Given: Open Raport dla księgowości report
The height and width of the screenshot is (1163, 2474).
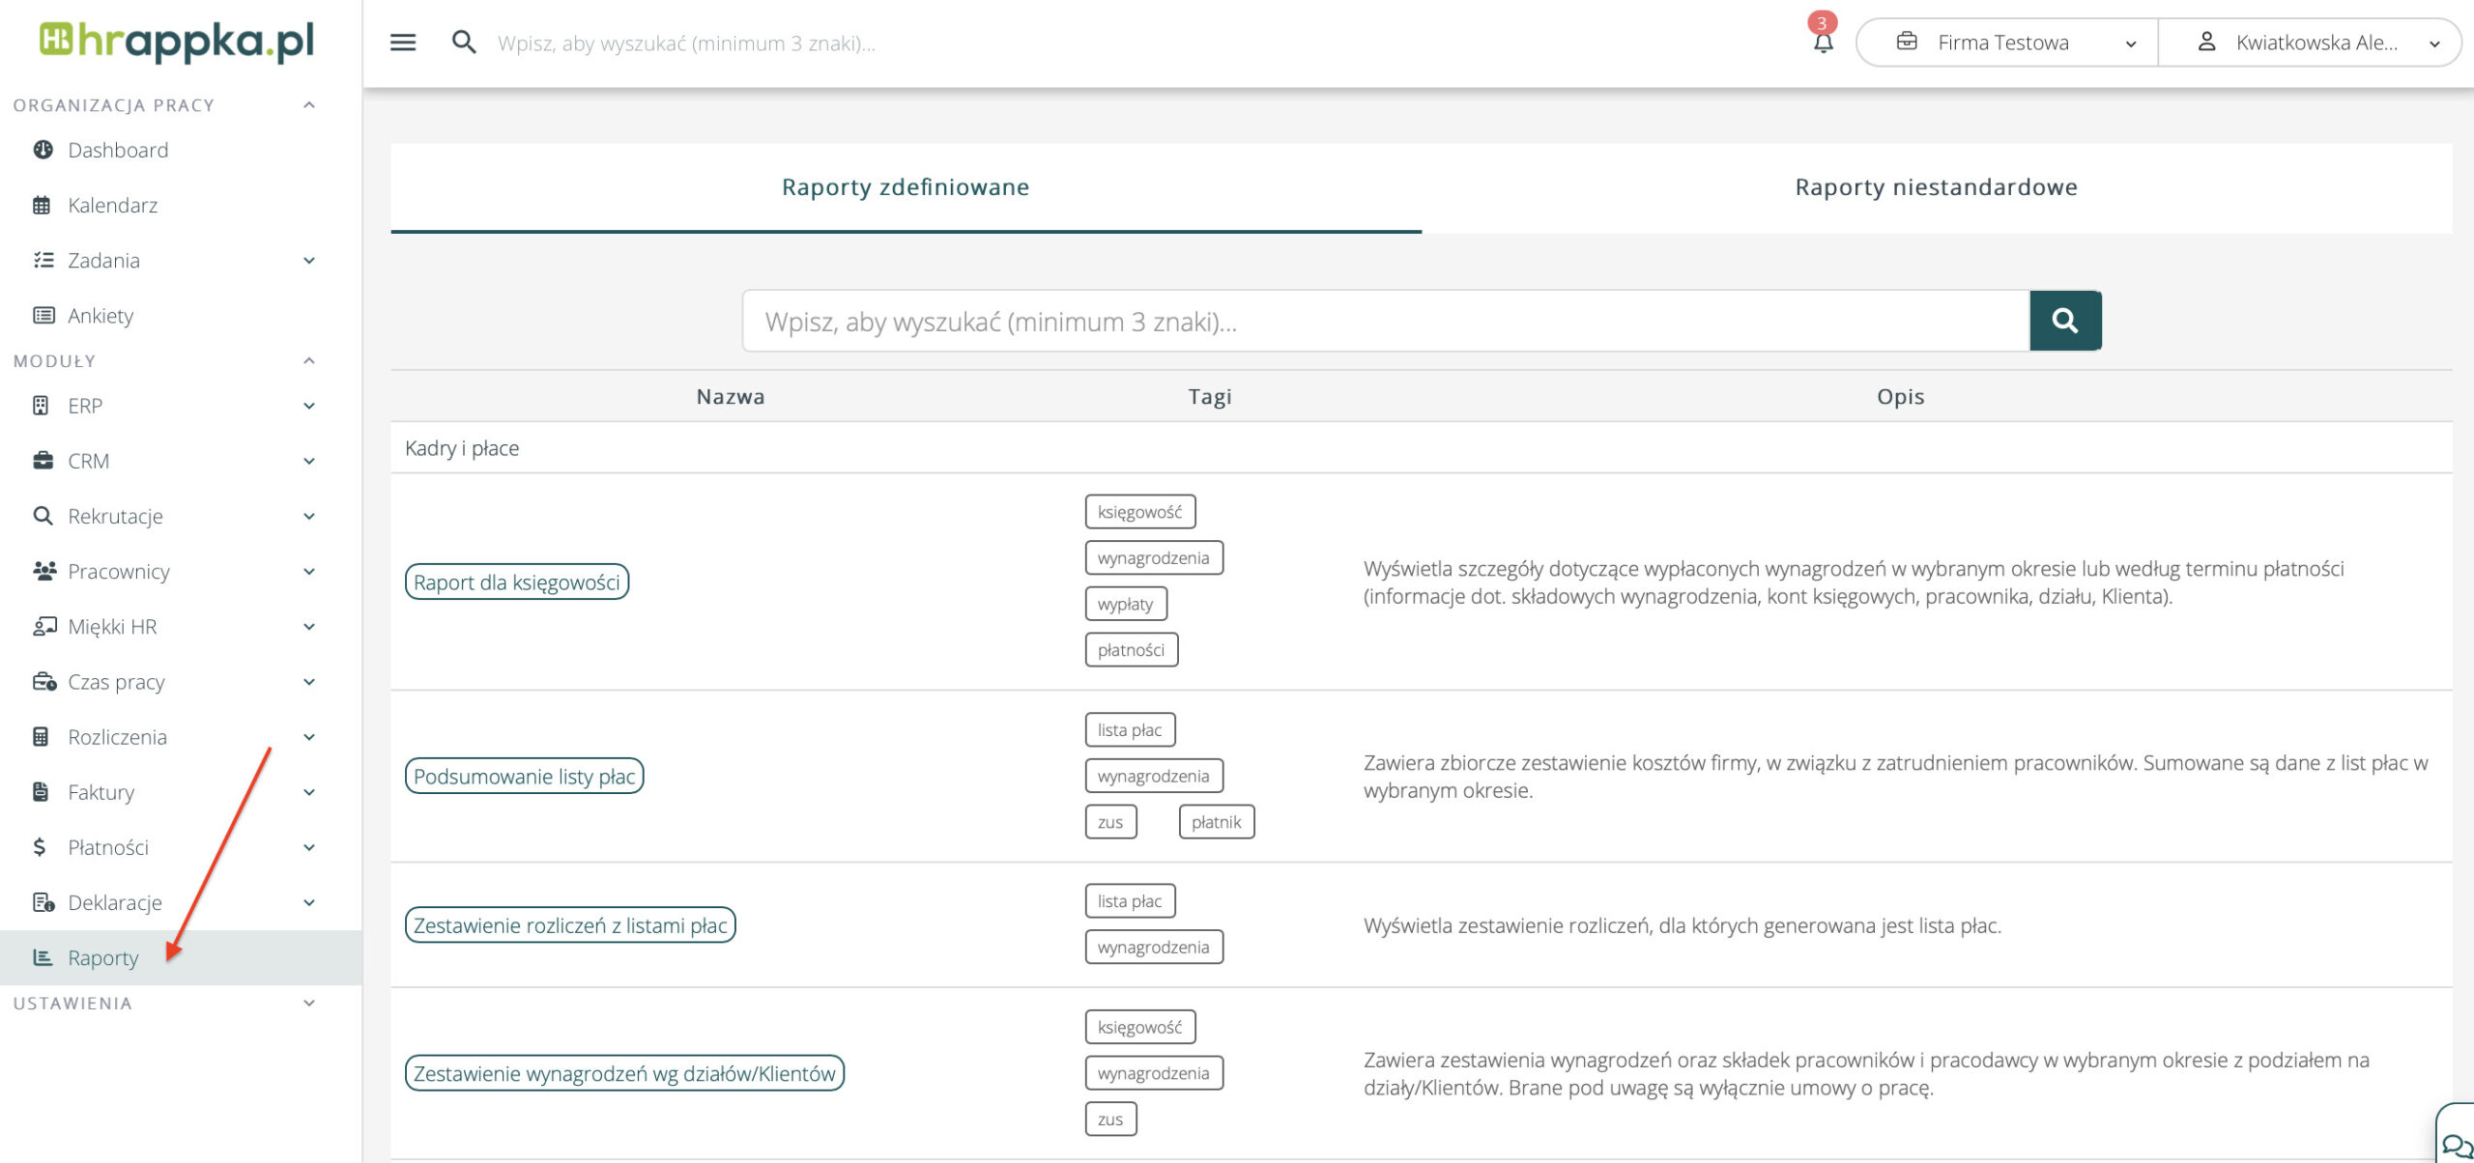Looking at the screenshot, I should (517, 582).
